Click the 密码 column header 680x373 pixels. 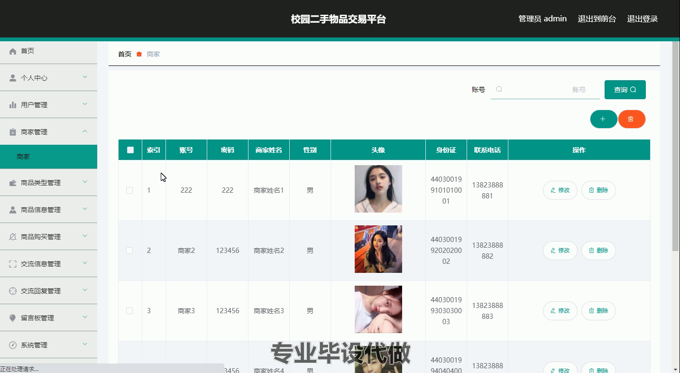(x=228, y=150)
